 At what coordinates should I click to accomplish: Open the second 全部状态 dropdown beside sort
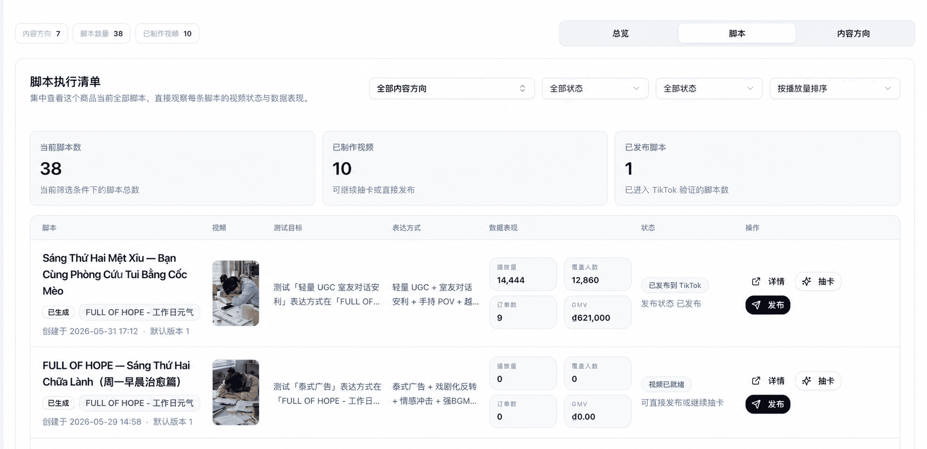coord(709,88)
